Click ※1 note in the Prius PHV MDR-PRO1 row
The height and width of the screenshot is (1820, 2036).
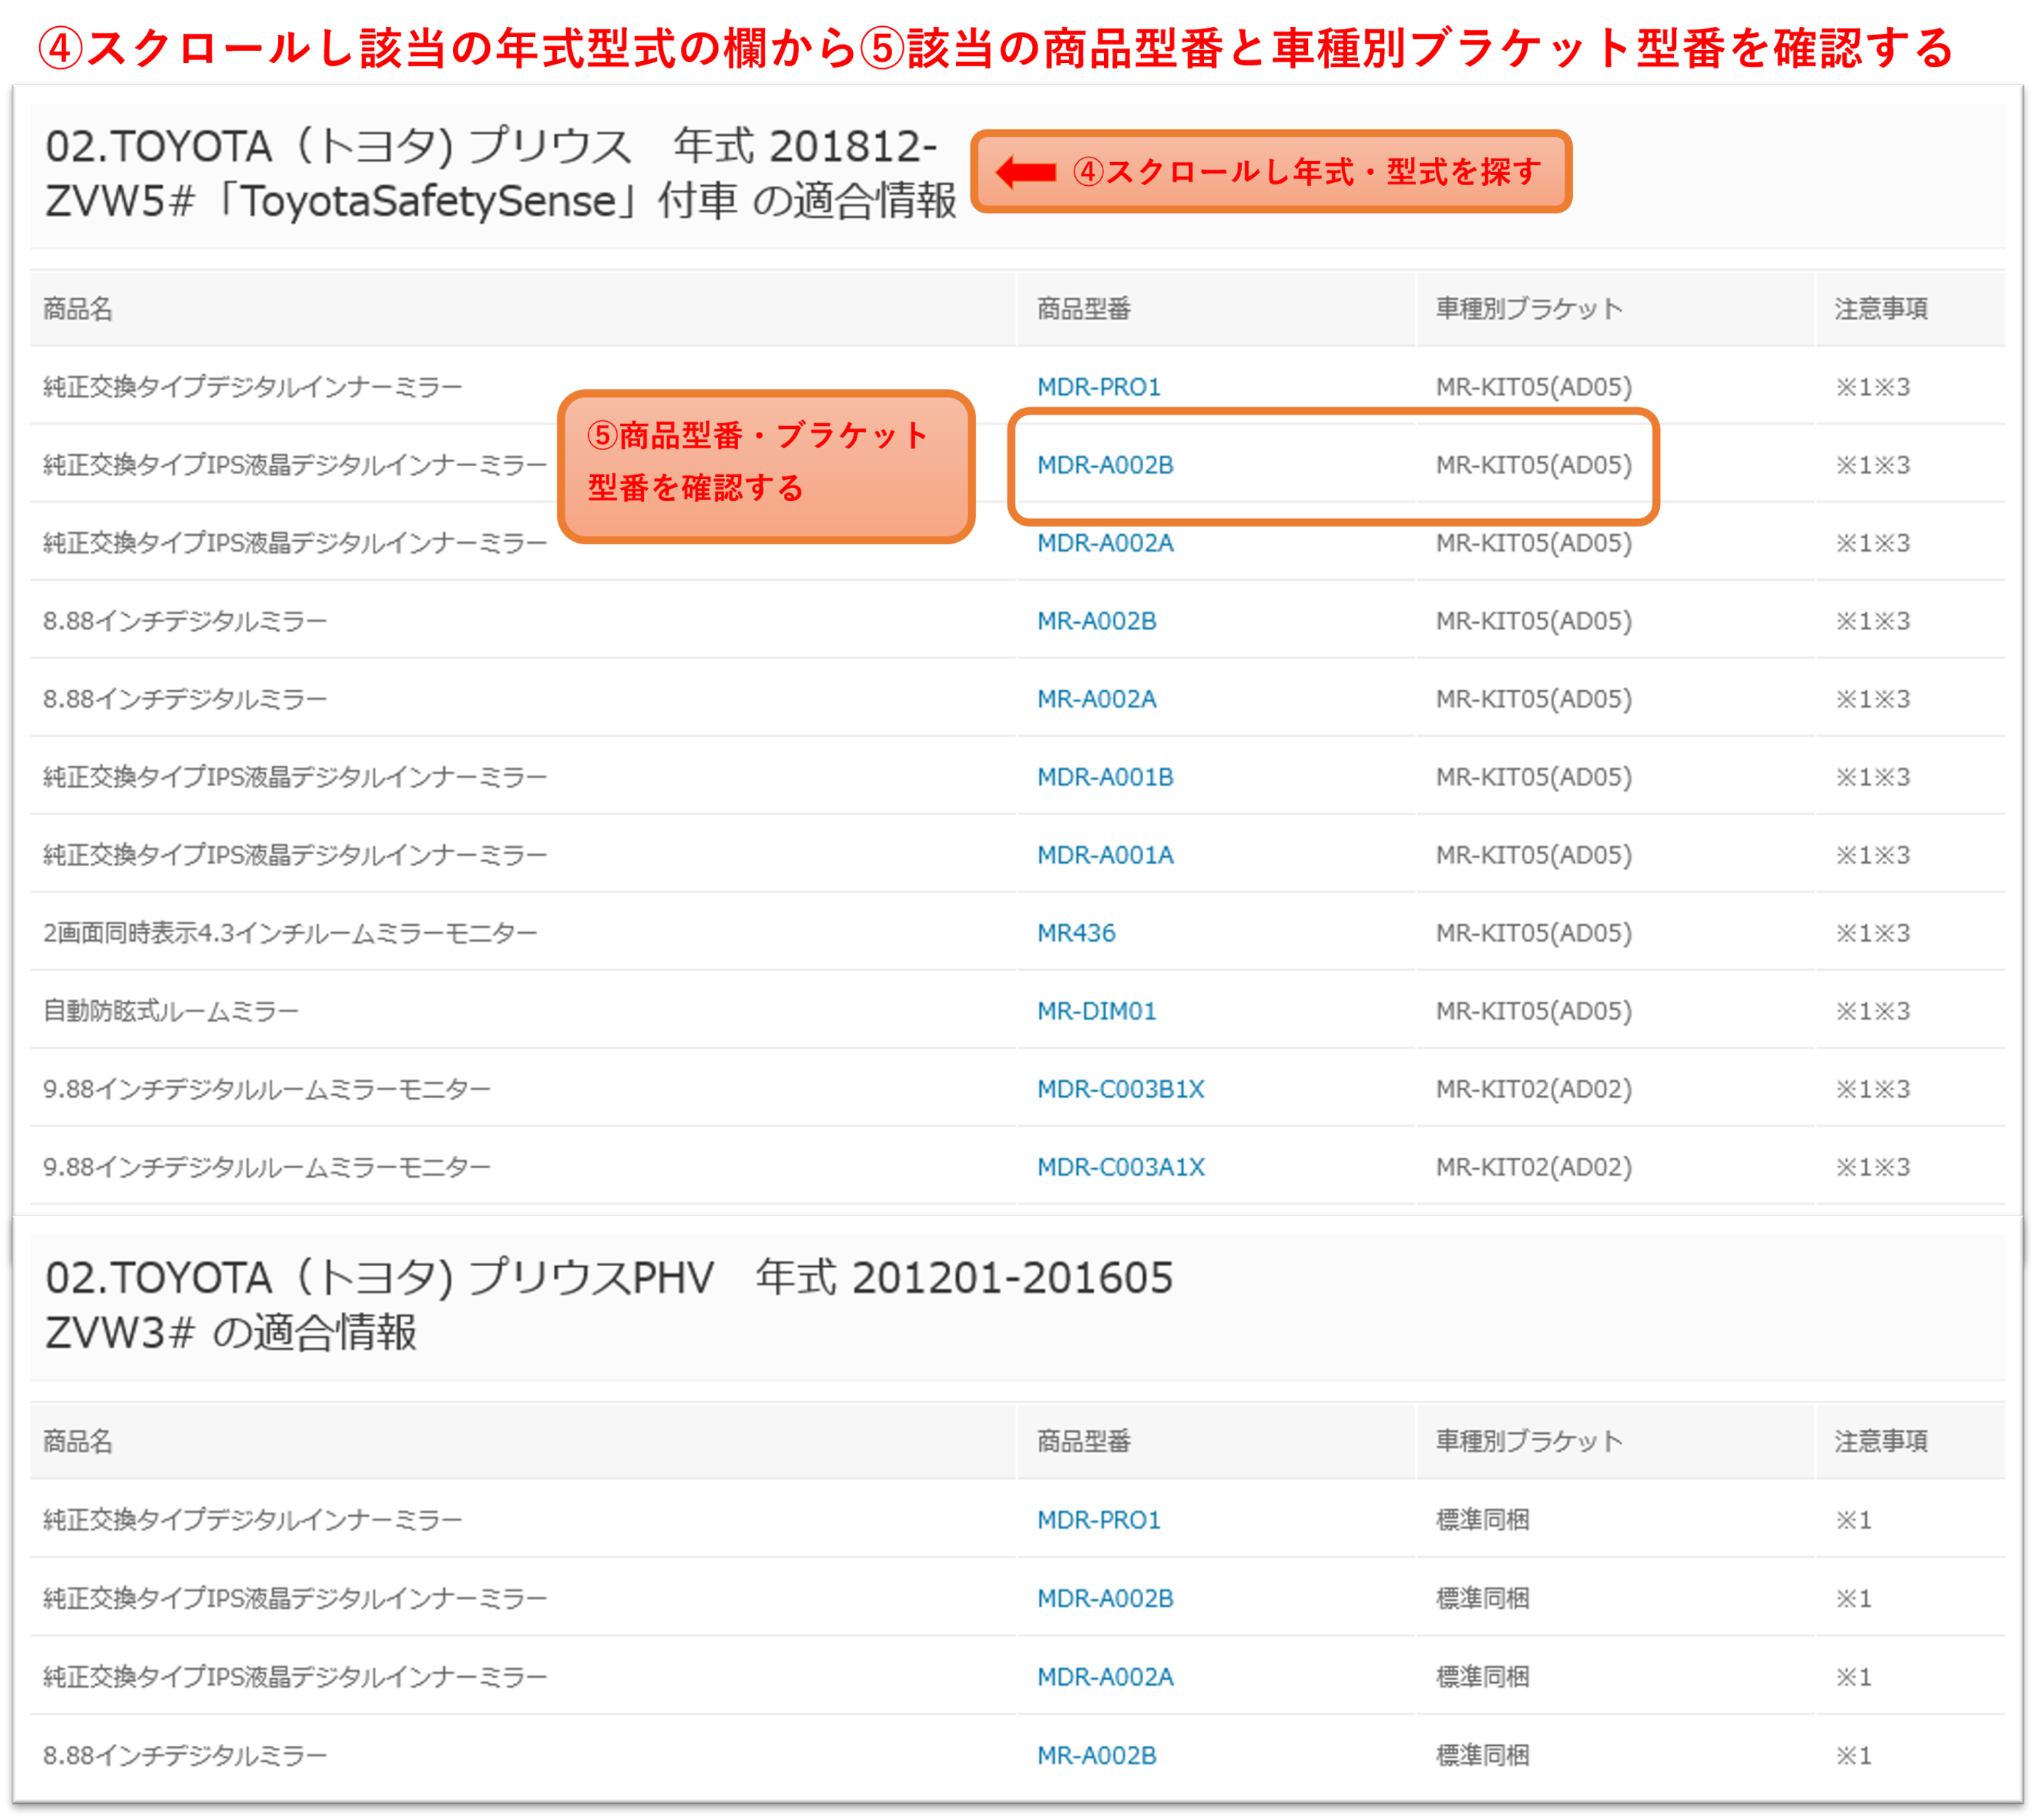[1853, 1520]
